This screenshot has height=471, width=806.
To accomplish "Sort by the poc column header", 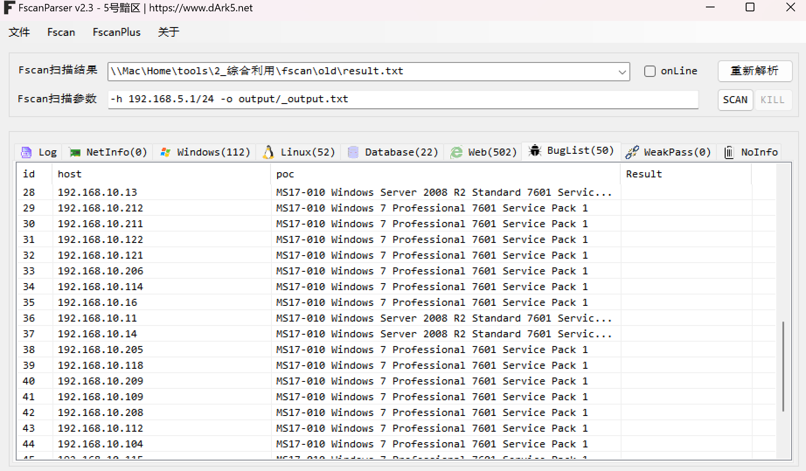I will click(x=445, y=174).
